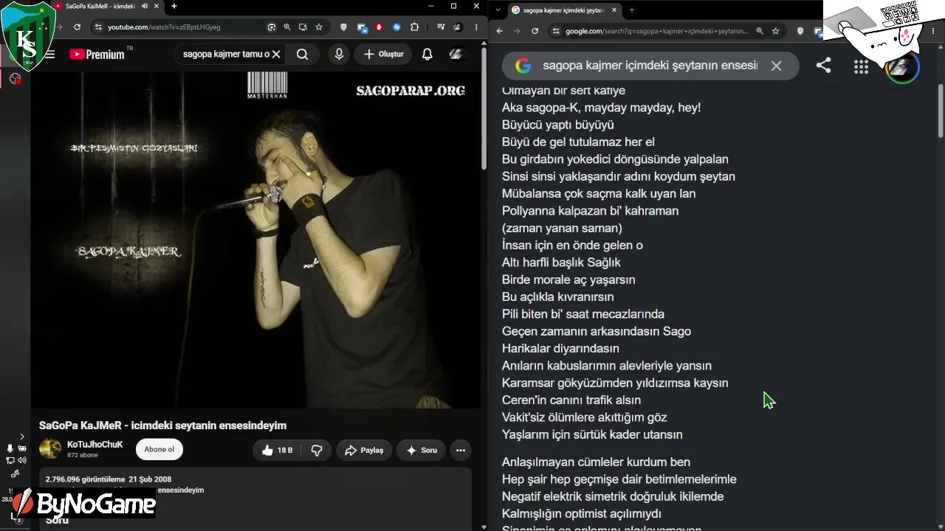The height and width of the screenshot is (531, 945).
Task: Dislike the Sagopa Kajmer video
Action: 317,450
